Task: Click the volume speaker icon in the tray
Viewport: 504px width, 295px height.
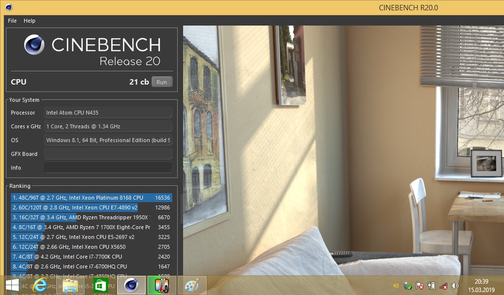Action: tap(454, 286)
